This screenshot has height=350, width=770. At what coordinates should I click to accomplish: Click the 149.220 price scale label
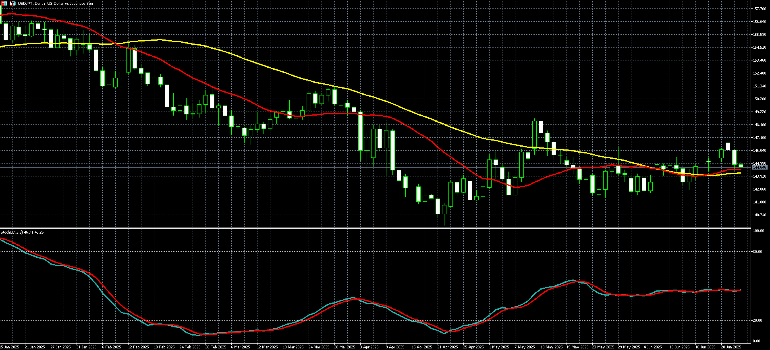(x=759, y=112)
